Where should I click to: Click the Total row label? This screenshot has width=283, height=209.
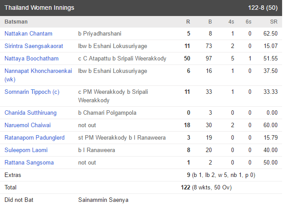tap(12, 187)
